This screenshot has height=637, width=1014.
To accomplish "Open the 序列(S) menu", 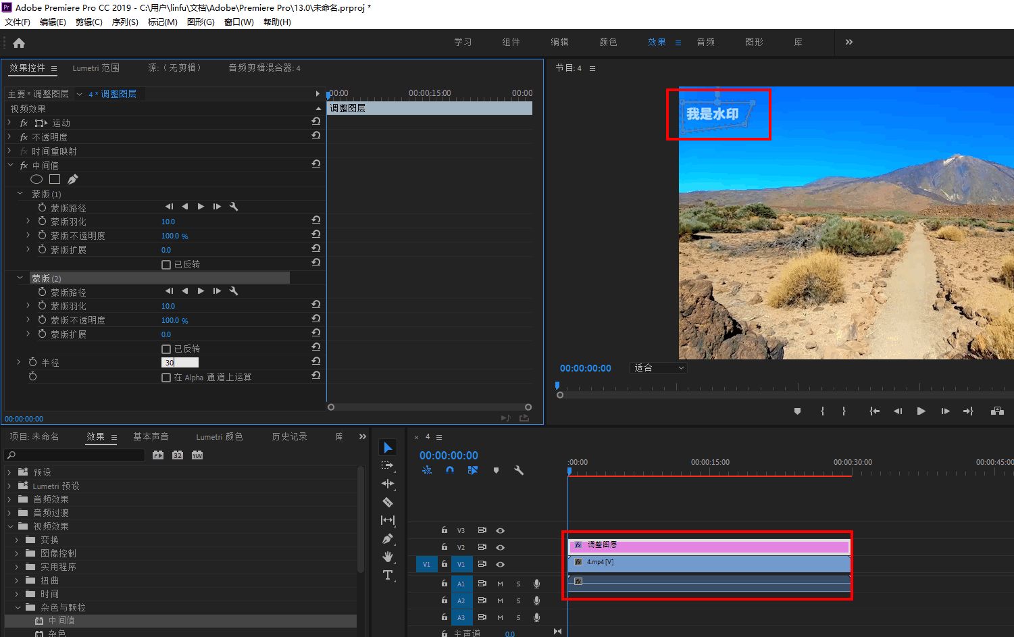I will coord(125,22).
